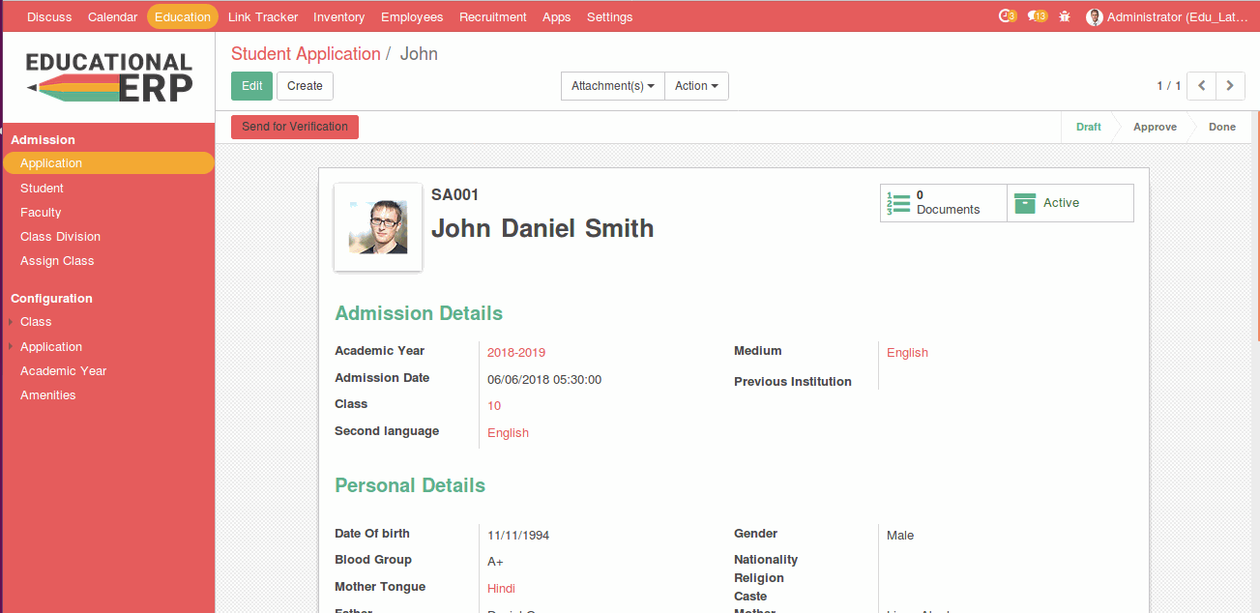The height and width of the screenshot is (613, 1260).
Task: Click the Educational ERP logo
Action: pyautogui.click(x=108, y=77)
